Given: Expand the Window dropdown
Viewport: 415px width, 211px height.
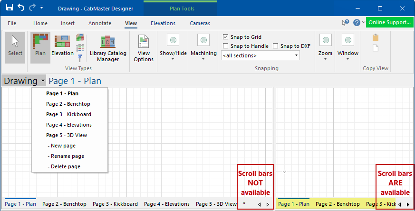Looking at the screenshot, I should [348, 48].
